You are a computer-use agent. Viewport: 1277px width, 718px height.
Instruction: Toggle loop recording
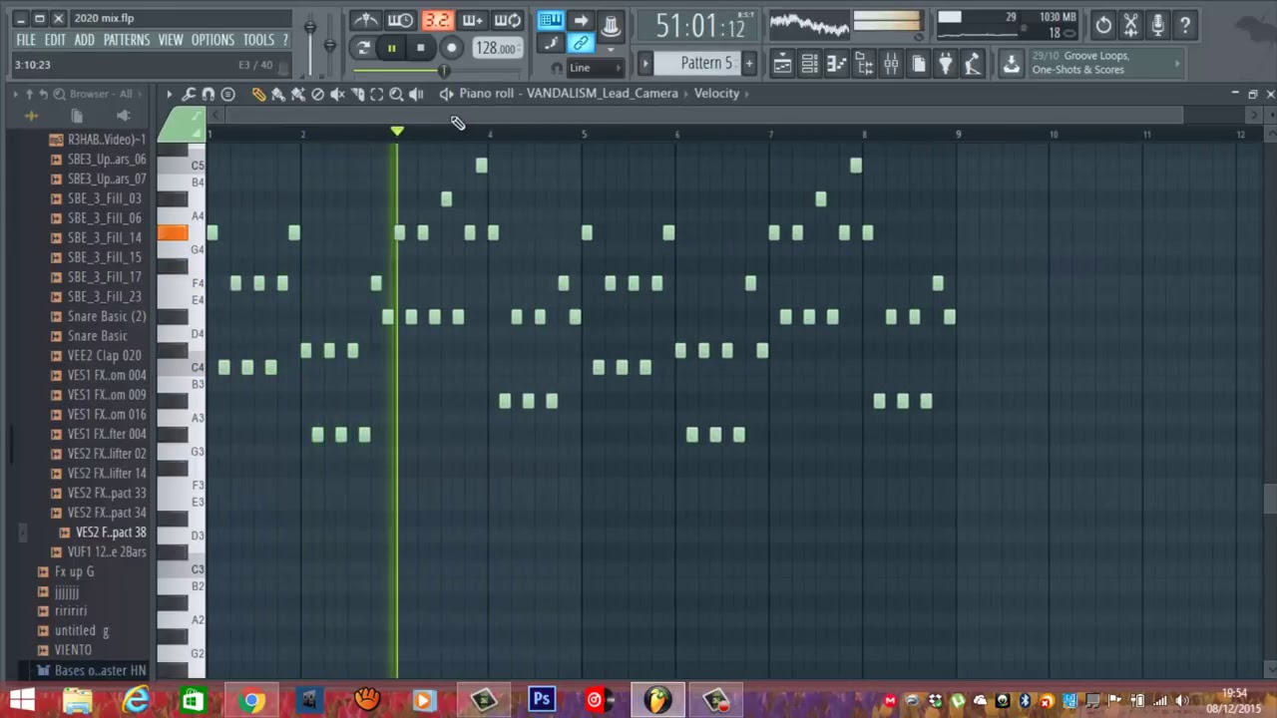click(507, 21)
